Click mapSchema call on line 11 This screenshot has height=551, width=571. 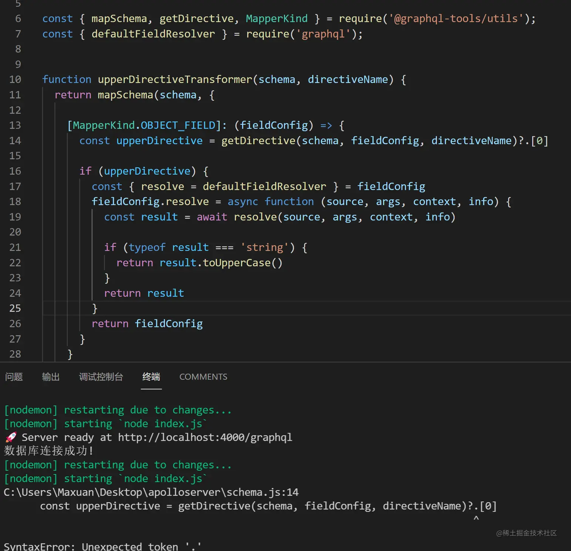click(x=125, y=95)
